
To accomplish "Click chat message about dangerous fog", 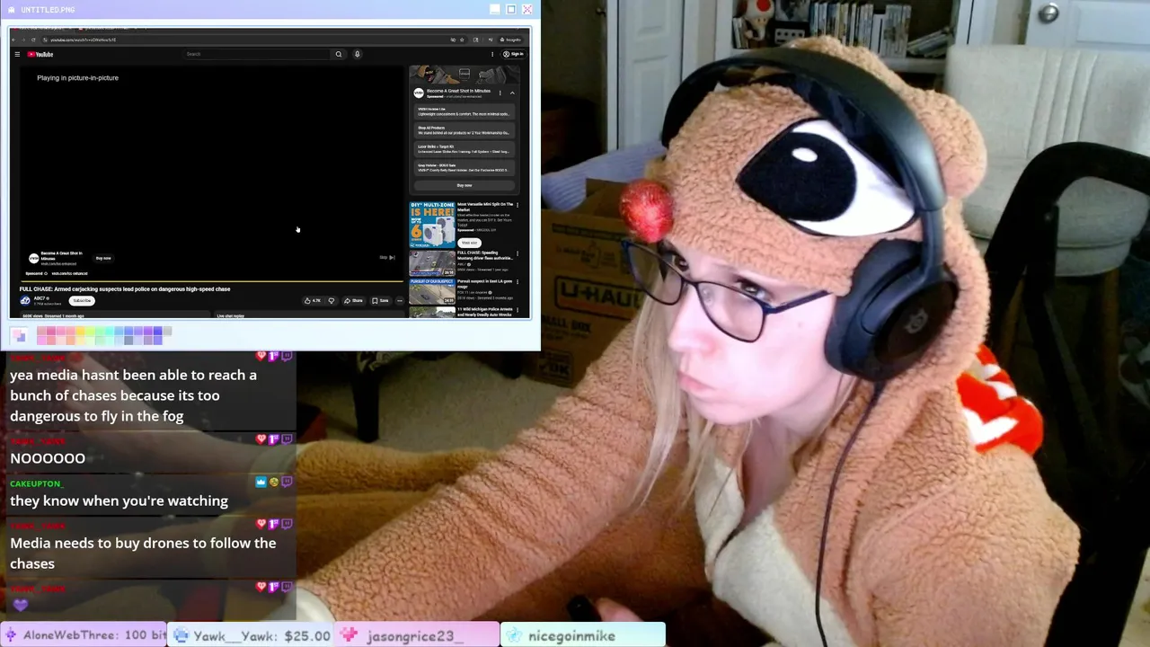I will point(133,395).
